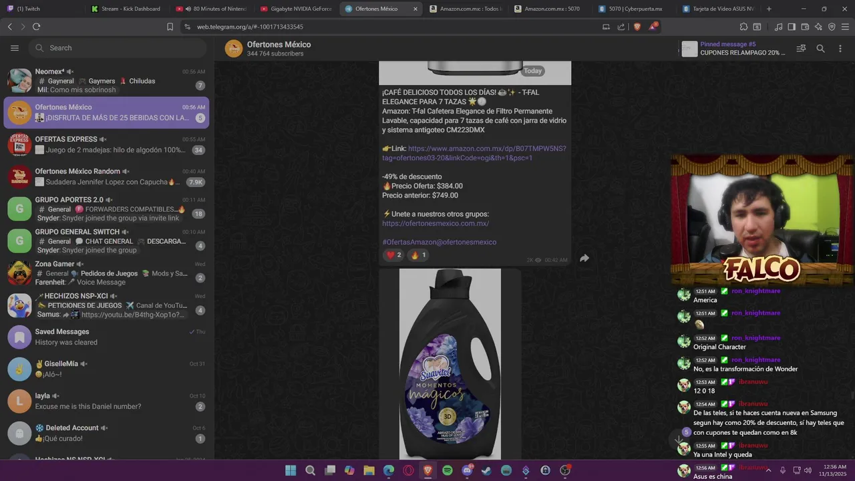The height and width of the screenshot is (481, 855).
Task: Open Pinned message #5
Action: pyautogui.click(x=733, y=49)
